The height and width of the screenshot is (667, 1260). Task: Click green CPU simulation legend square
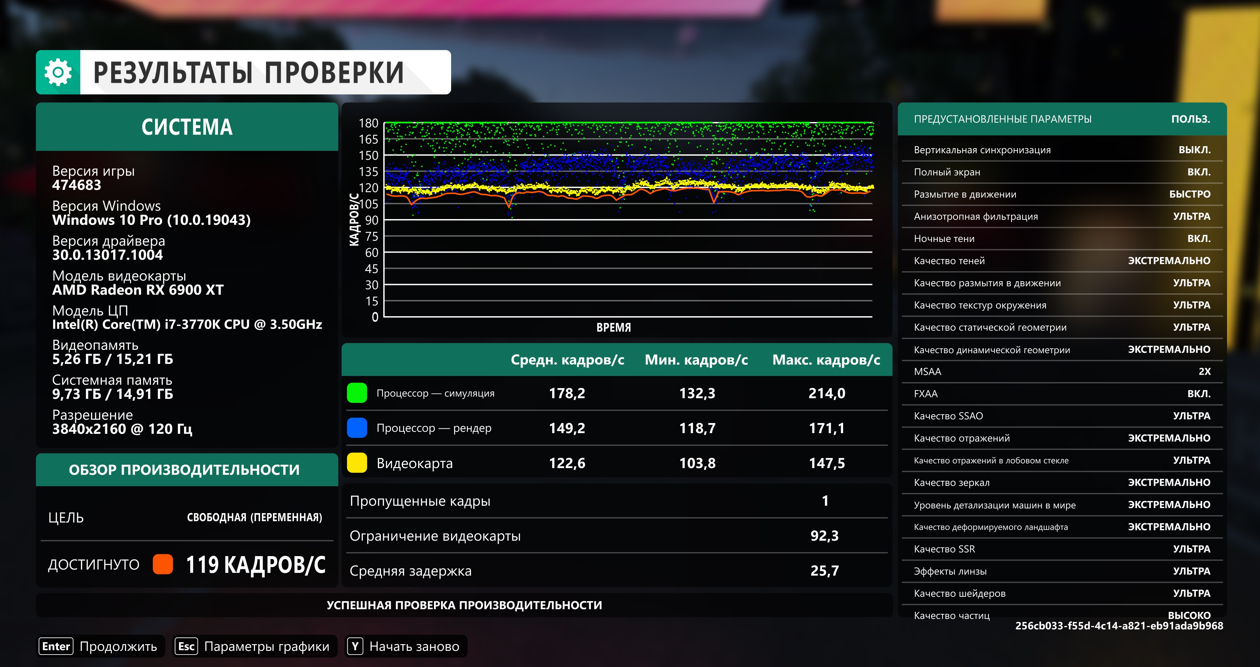[x=357, y=393]
